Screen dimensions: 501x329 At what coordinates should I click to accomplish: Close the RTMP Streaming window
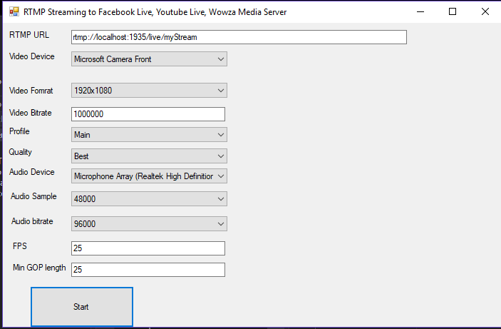[x=485, y=11]
